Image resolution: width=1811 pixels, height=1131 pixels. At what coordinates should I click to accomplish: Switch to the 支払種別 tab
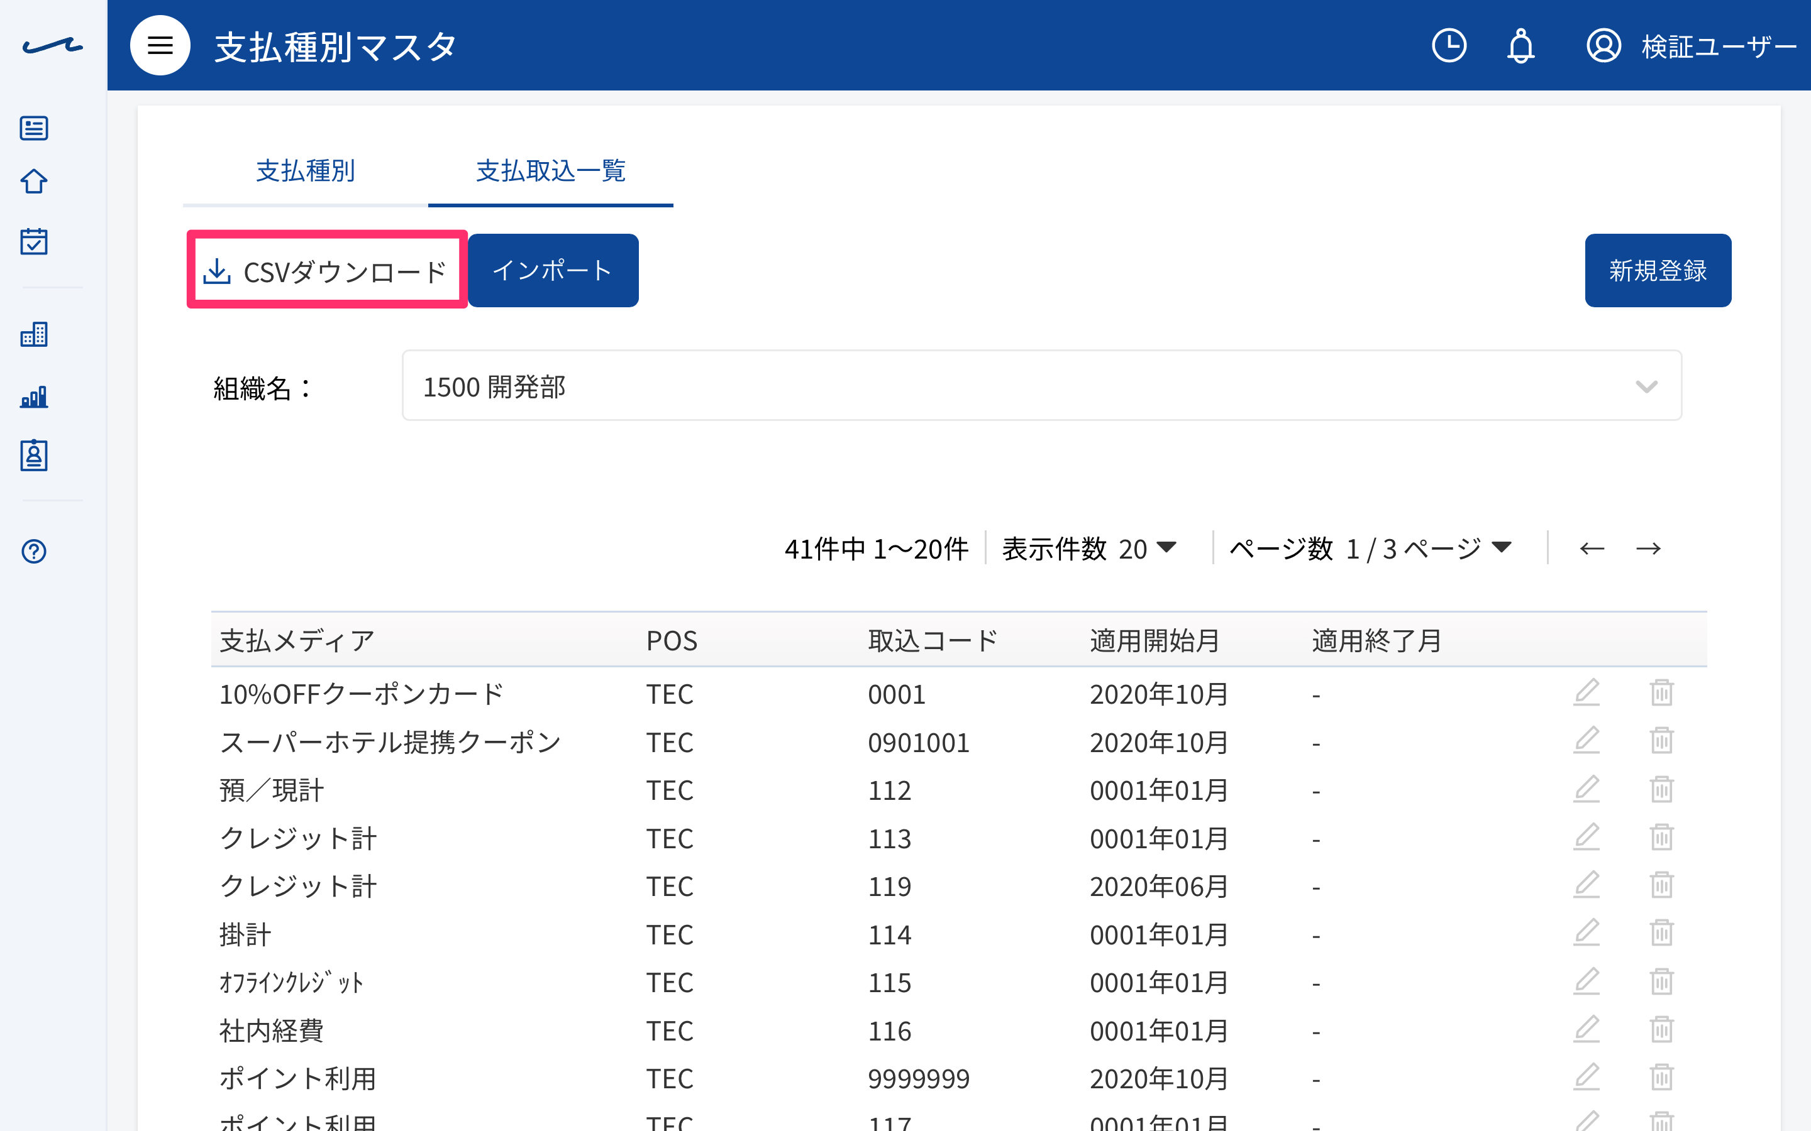[x=306, y=172]
